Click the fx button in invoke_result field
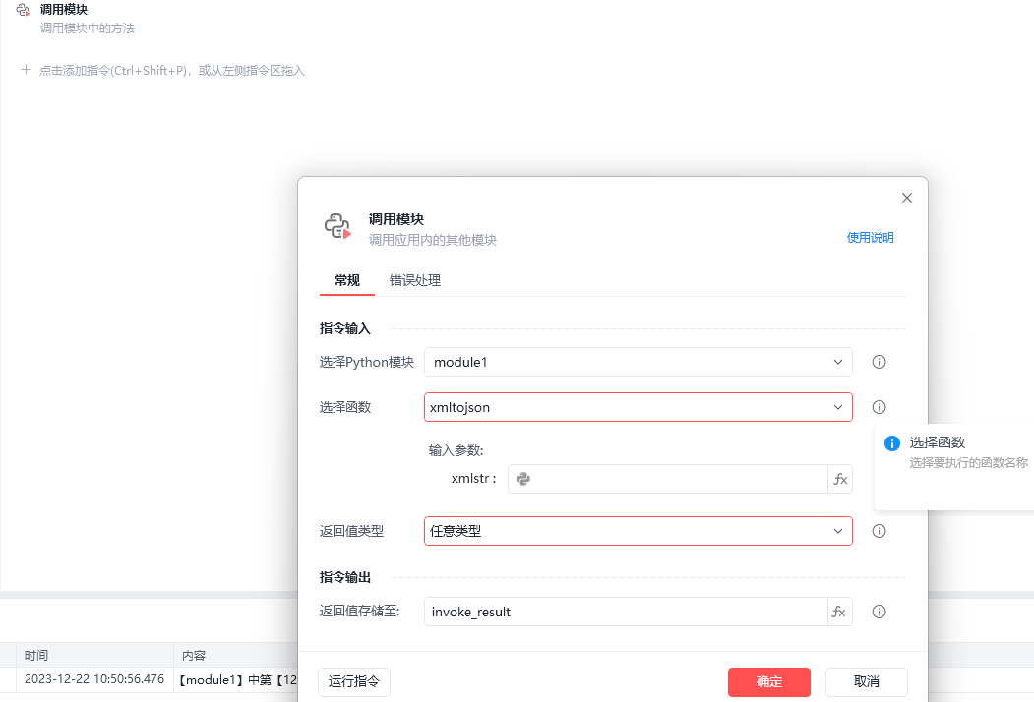 [x=839, y=612]
